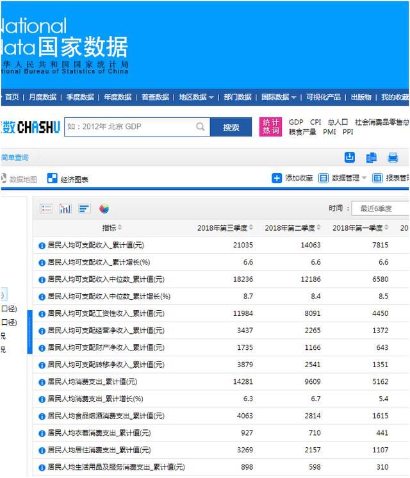Sort by 2018年第三季度 column
The height and width of the screenshot is (478, 410).
[x=251, y=227]
